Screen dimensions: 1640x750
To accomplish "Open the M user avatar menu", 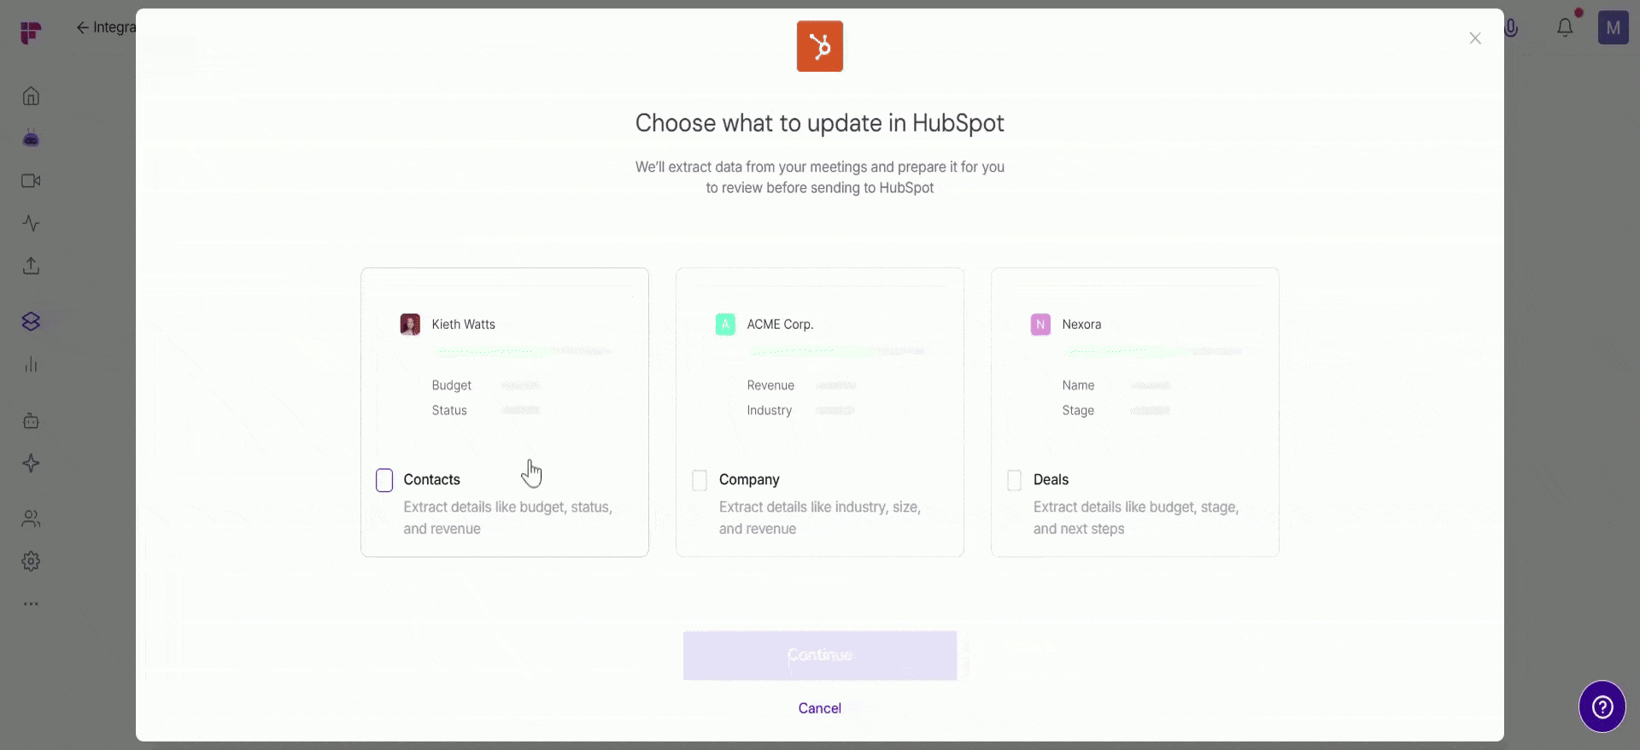I will click(x=1614, y=28).
